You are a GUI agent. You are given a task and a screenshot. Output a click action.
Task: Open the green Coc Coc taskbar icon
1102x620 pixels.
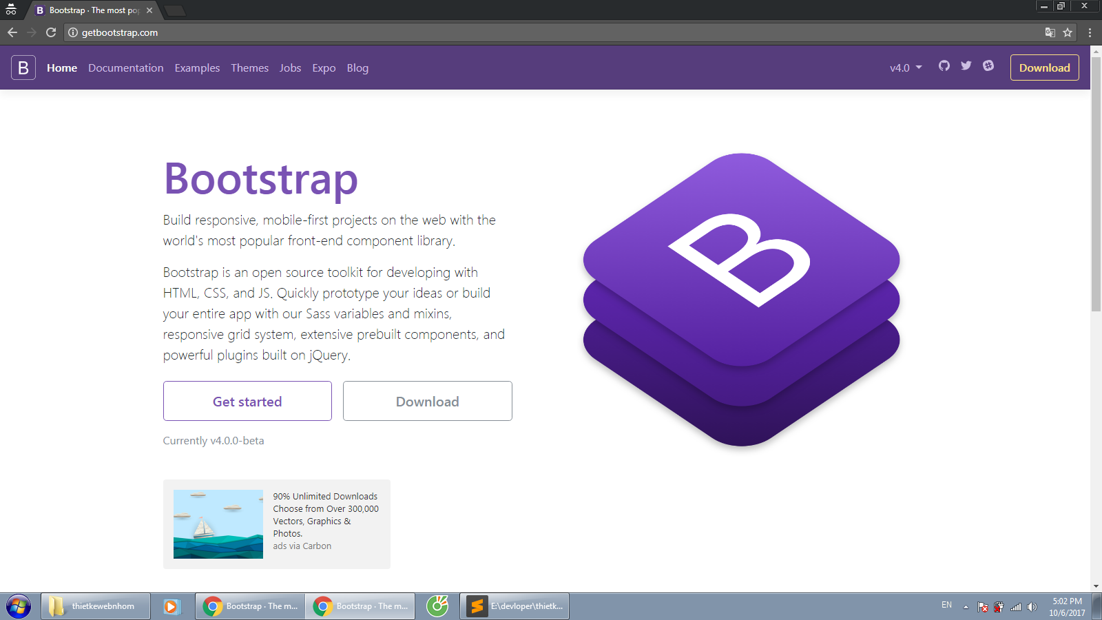437,606
